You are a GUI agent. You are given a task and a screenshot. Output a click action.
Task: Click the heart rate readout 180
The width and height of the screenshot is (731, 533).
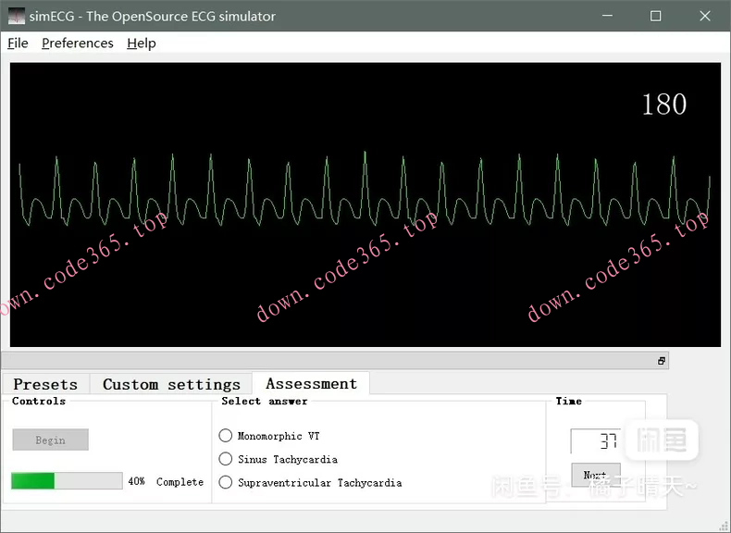point(663,105)
